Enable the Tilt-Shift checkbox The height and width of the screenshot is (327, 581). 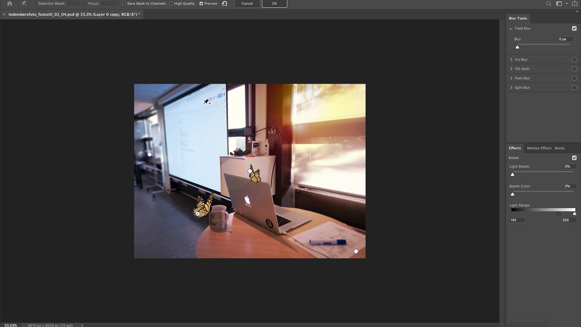(x=574, y=69)
